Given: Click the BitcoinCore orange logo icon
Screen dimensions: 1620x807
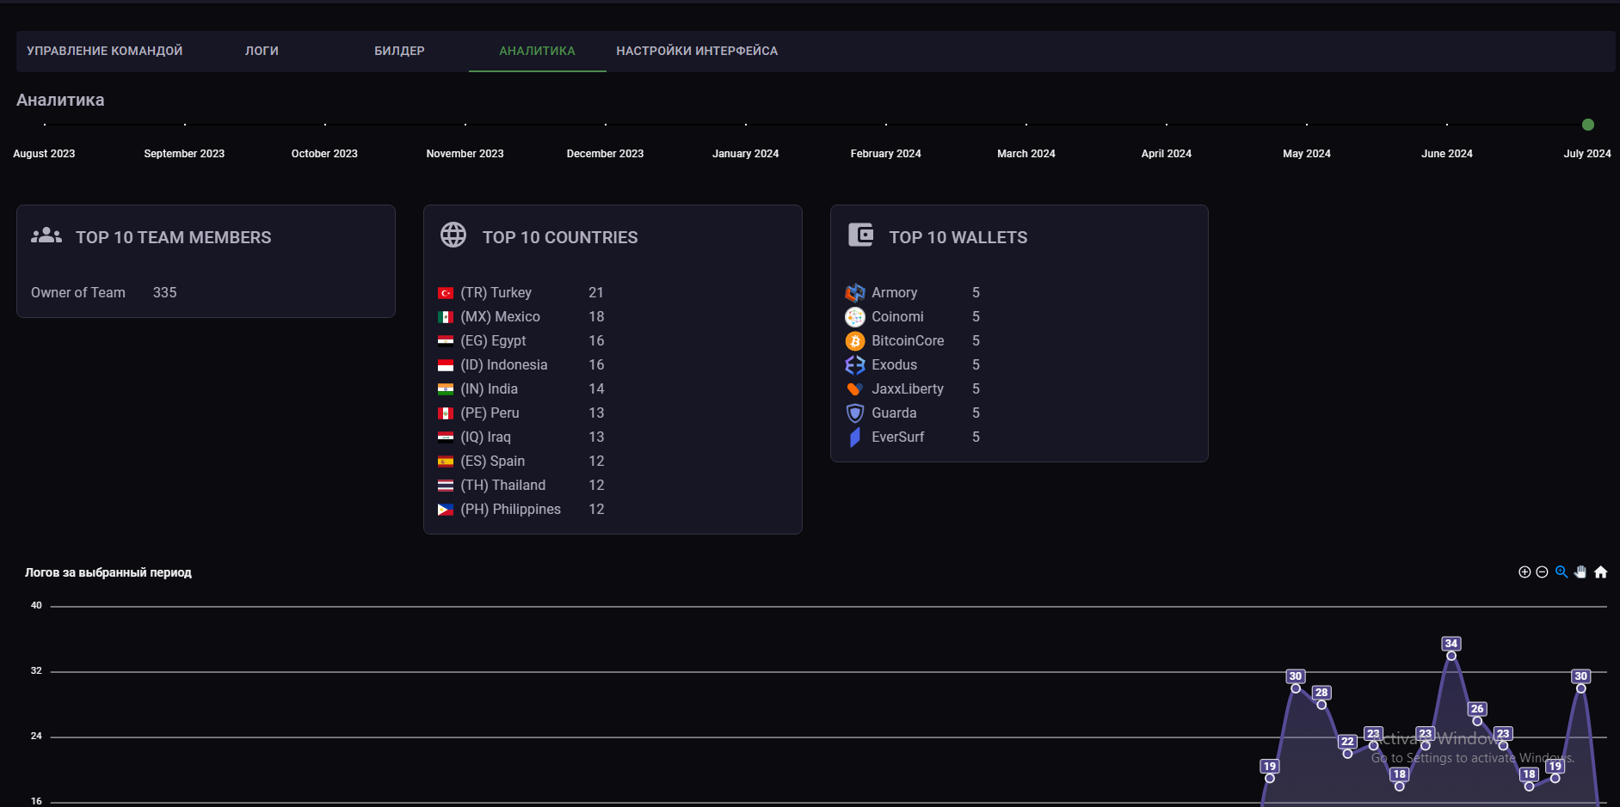Looking at the screenshot, I should (855, 341).
